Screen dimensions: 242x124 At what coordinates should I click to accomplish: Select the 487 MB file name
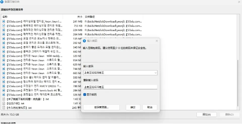[35, 82]
